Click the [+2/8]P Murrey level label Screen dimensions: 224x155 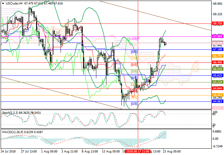[134, 39]
